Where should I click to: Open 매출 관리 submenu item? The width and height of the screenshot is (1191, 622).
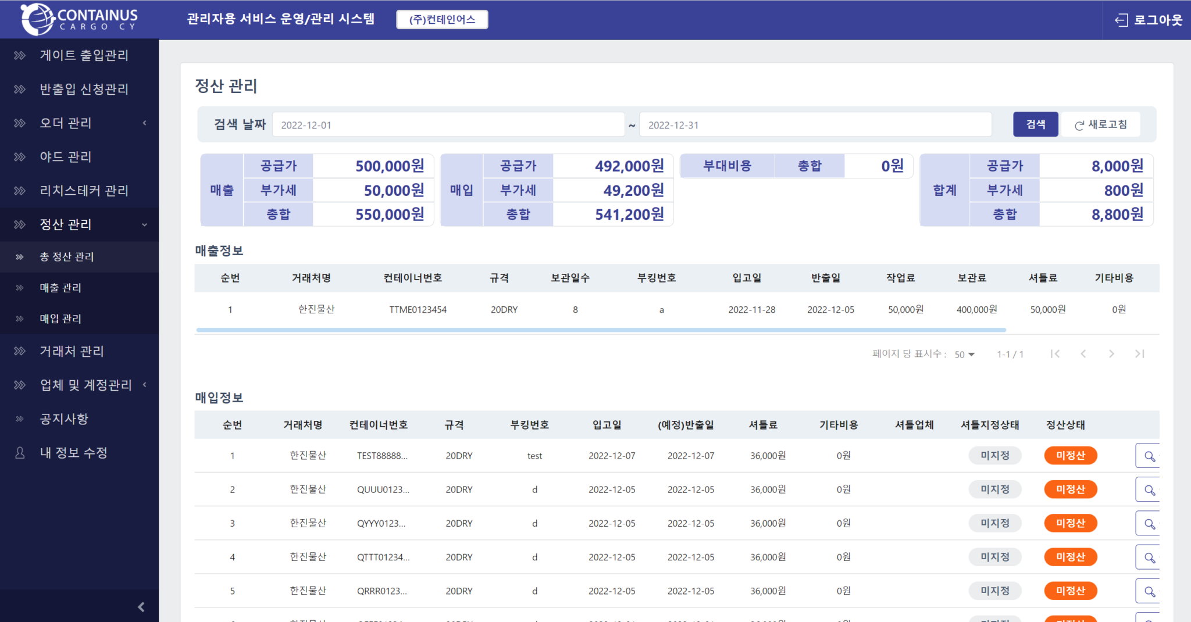[x=60, y=288]
